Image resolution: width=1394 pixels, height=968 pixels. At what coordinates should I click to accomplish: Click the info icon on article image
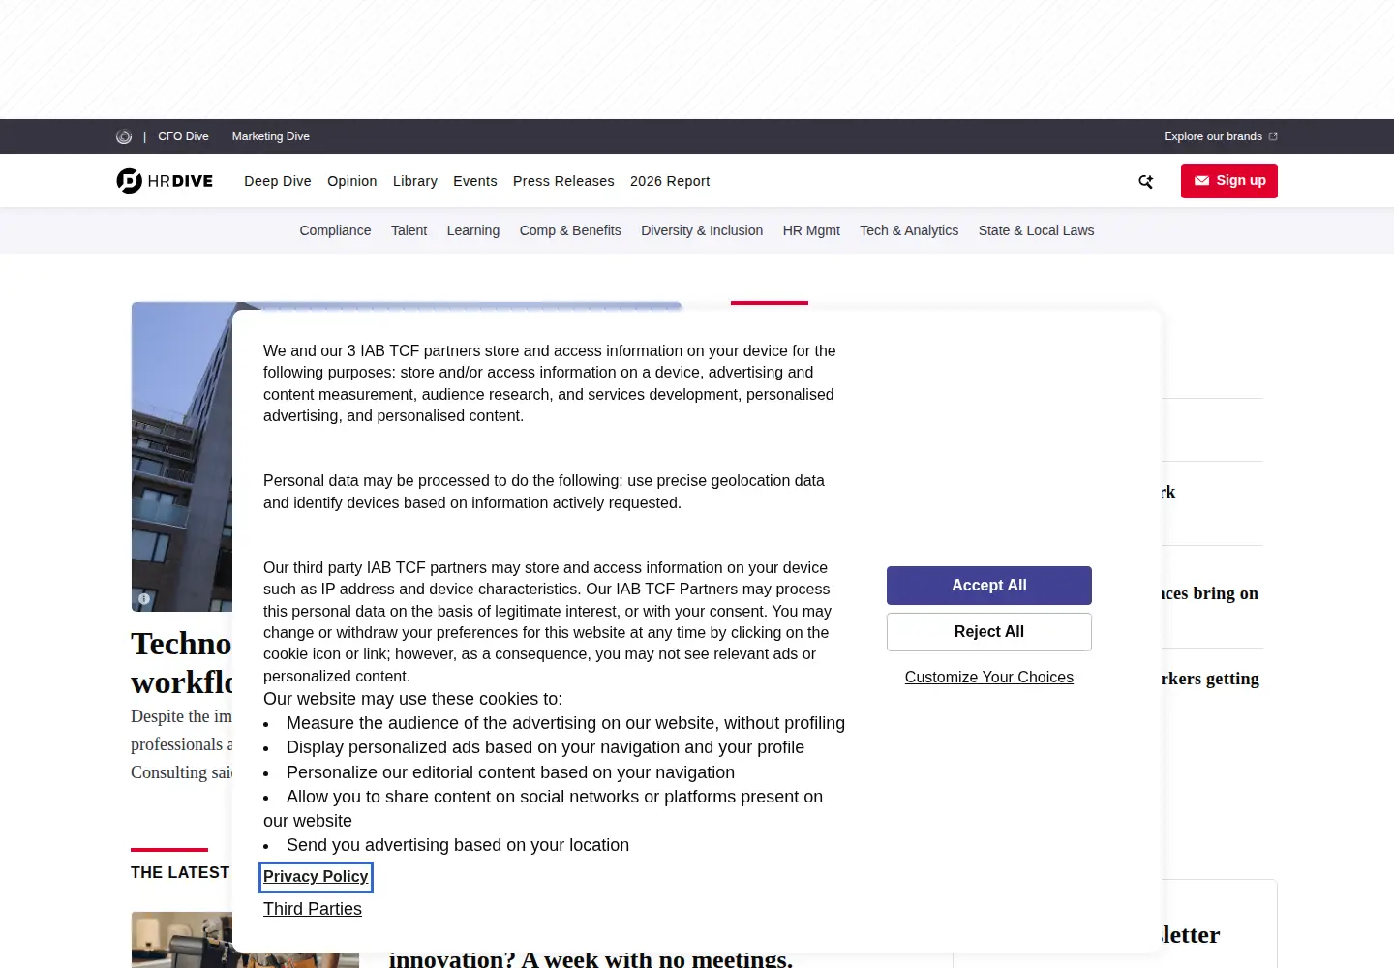(144, 599)
